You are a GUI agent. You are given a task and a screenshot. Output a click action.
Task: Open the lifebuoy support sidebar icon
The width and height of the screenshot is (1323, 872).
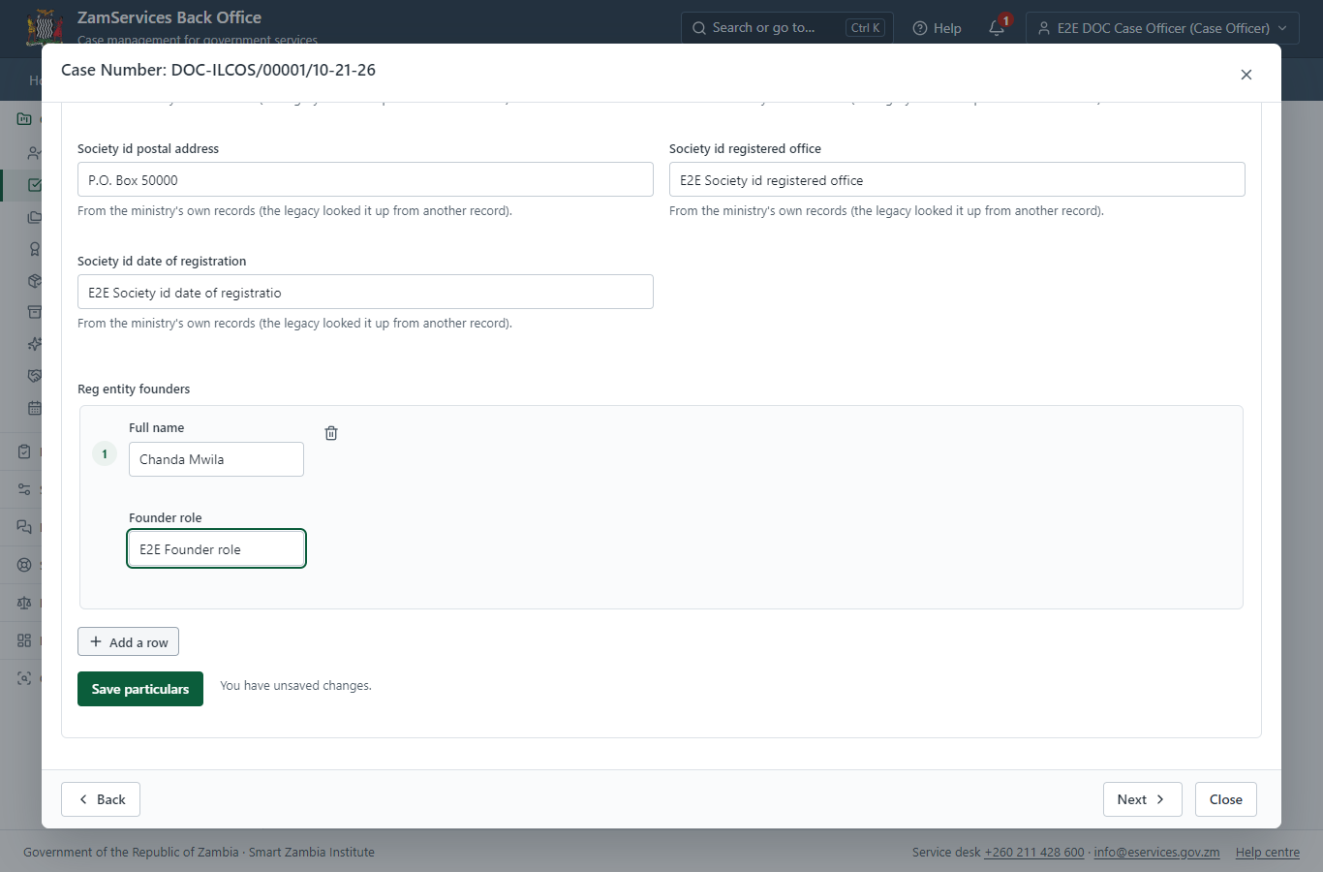pyautogui.click(x=24, y=565)
